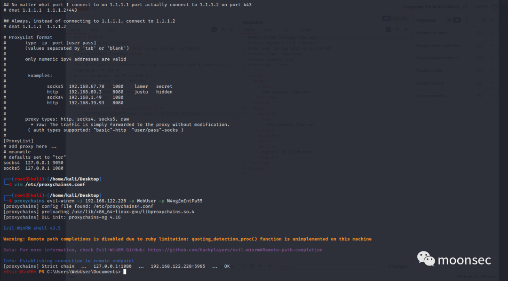Select Request Hex tab in Burp
Viewport: 508px width, 281px height.
coord(112,30)
